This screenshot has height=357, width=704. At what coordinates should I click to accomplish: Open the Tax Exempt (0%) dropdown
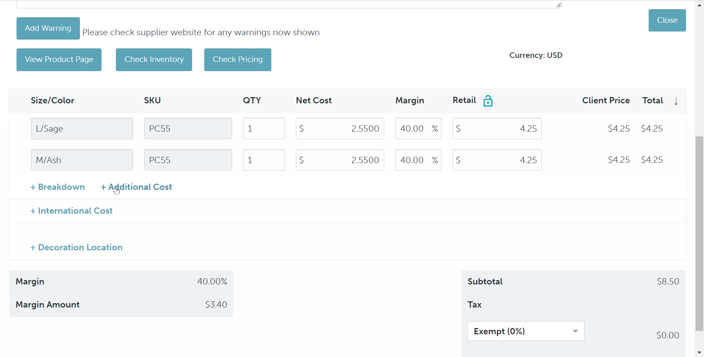[525, 331]
